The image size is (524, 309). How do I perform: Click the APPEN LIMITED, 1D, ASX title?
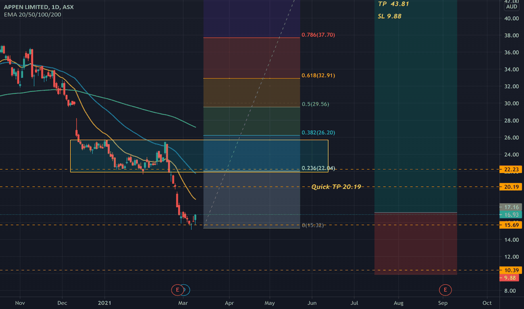tap(39, 7)
